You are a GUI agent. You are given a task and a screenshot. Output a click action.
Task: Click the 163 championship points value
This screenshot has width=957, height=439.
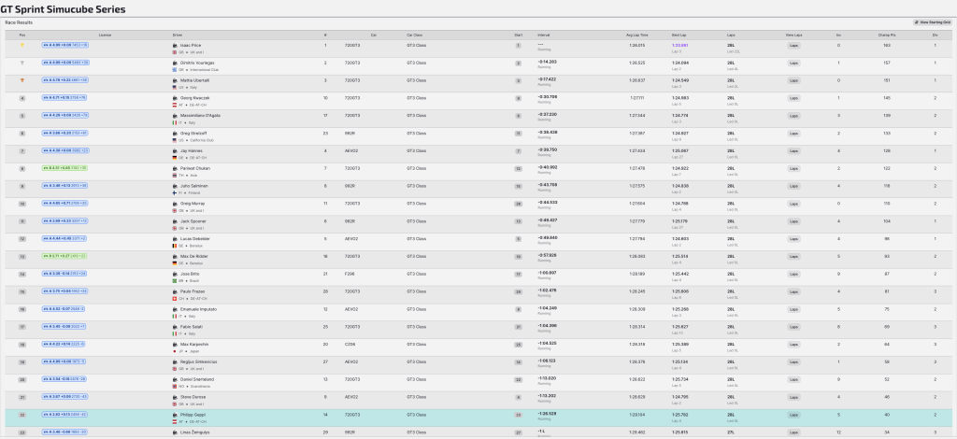(x=886, y=45)
